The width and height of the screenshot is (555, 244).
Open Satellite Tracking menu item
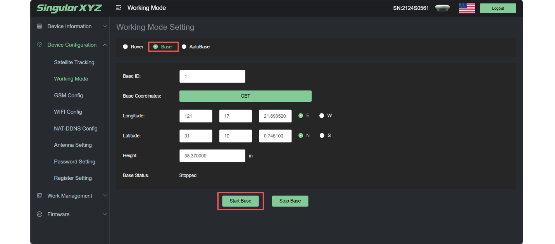pyautogui.click(x=74, y=62)
